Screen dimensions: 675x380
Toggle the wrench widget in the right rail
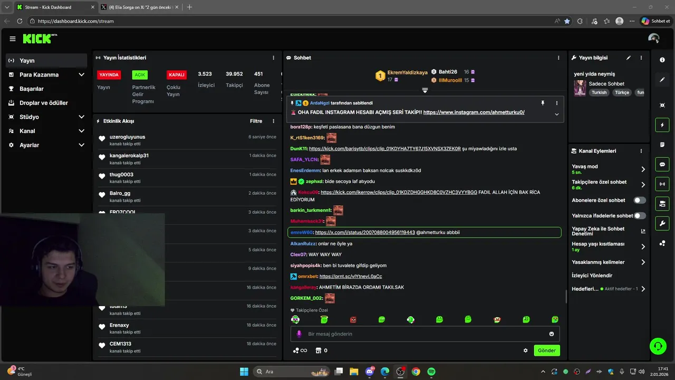point(662,223)
